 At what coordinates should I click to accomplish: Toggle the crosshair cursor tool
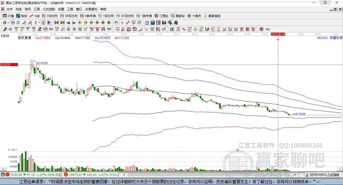[x=122, y=23]
